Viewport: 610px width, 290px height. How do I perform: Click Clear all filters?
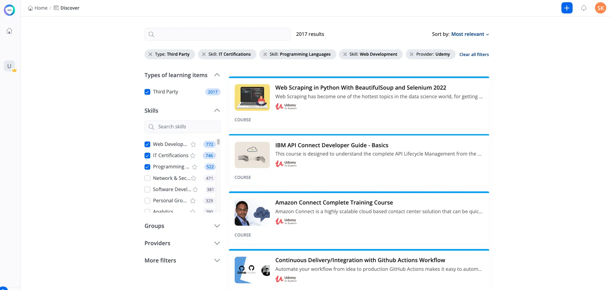point(474,54)
